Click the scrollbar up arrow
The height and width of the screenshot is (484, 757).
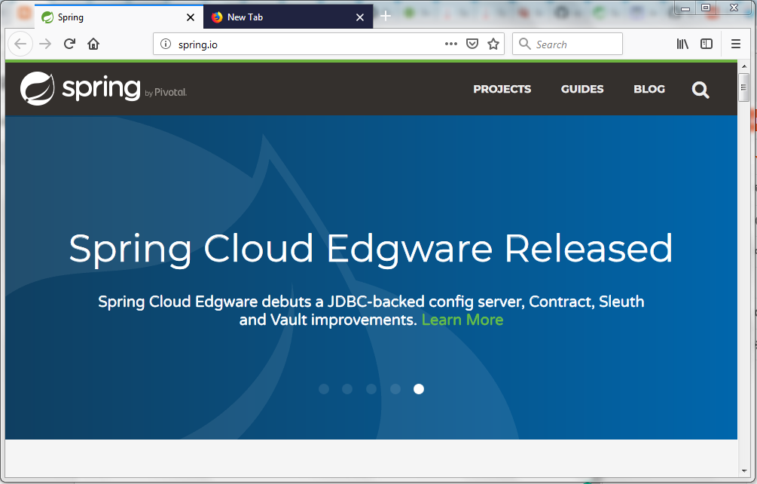click(x=743, y=66)
